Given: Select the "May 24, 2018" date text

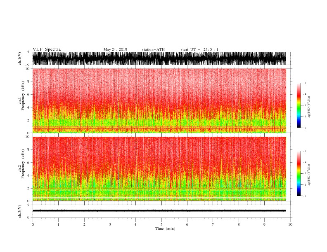Looking at the screenshot, I should (115, 49).
